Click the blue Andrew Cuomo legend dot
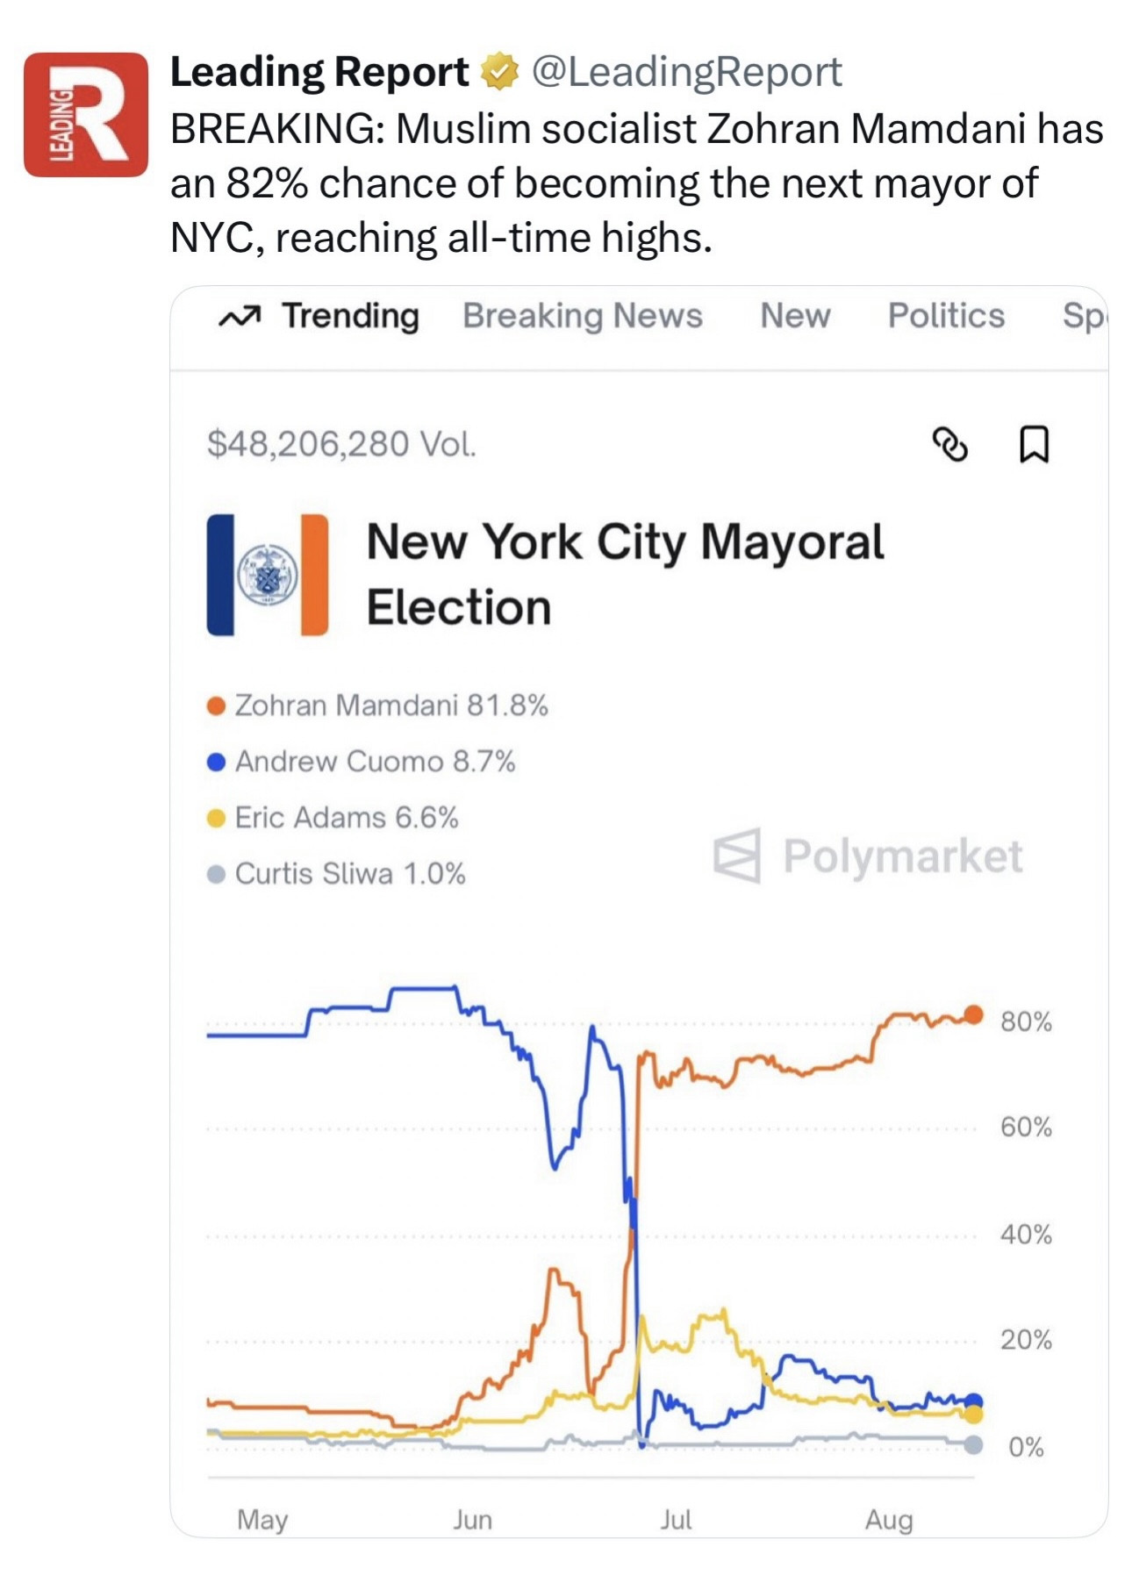The width and height of the screenshot is (1132, 1576). (x=216, y=762)
